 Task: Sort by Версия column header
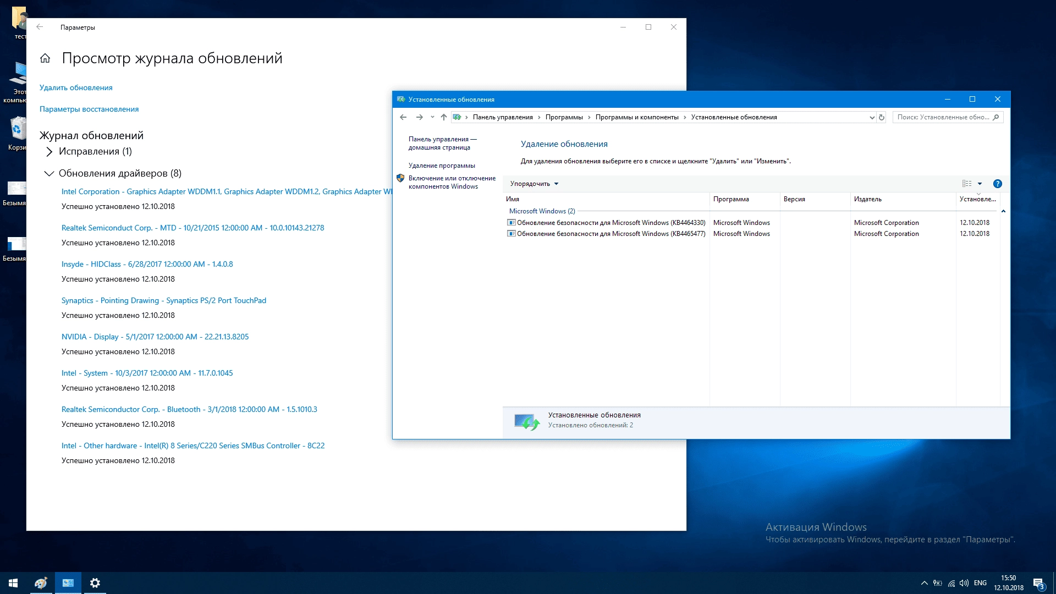coord(815,199)
